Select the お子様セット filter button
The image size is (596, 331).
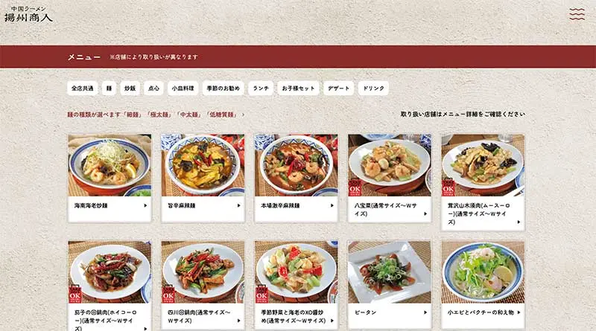[298, 88]
